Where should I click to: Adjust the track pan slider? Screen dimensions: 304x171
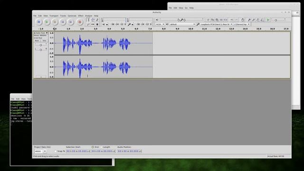coord(41,50)
